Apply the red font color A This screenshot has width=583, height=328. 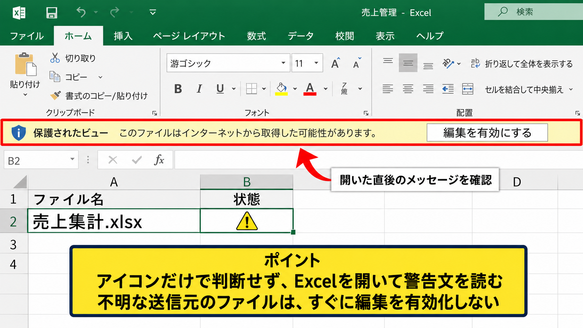[x=310, y=89]
